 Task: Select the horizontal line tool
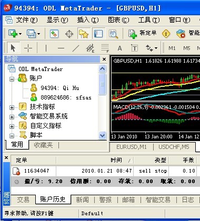pyautogui.click(x=61, y=48)
